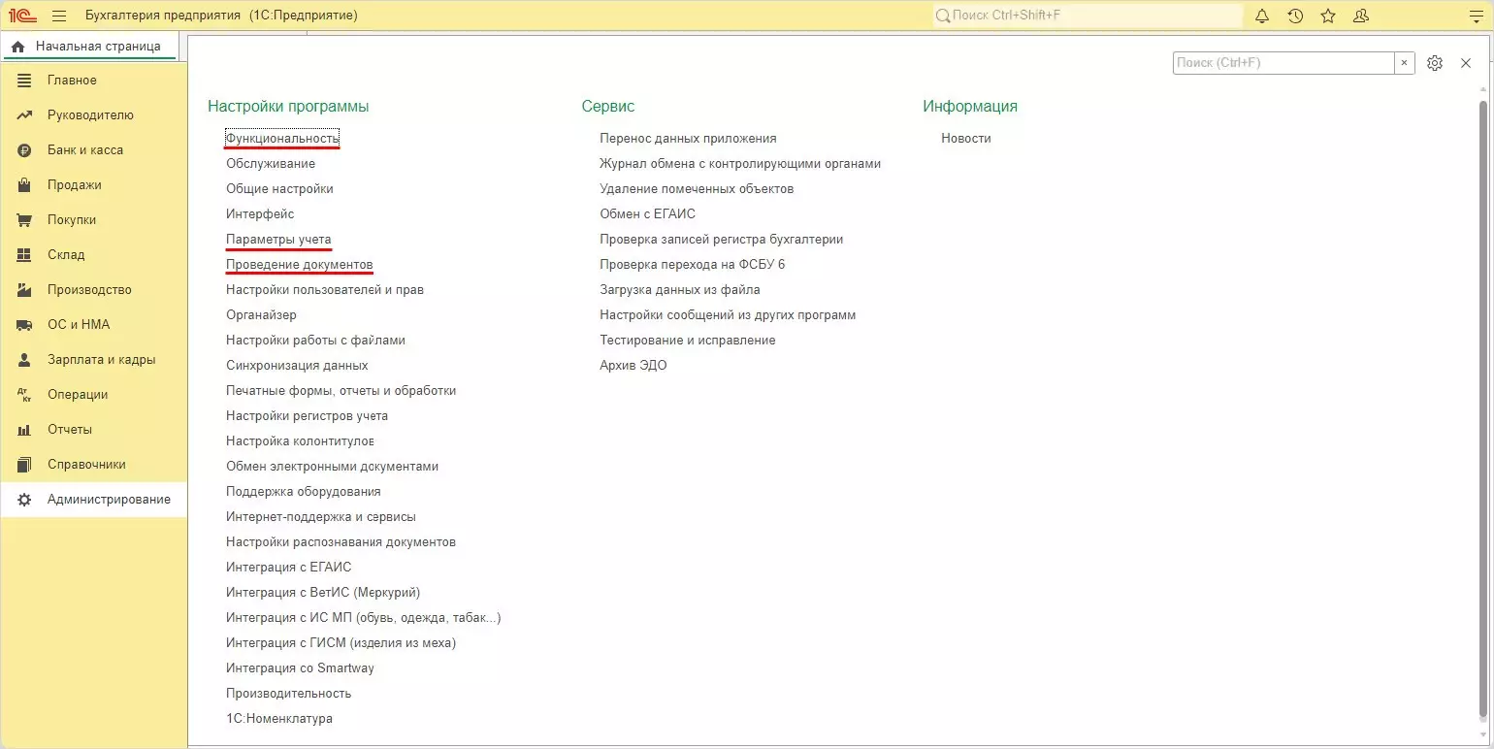The image size is (1494, 749).
Task: Clear the panel search field
Action: pyautogui.click(x=1405, y=63)
